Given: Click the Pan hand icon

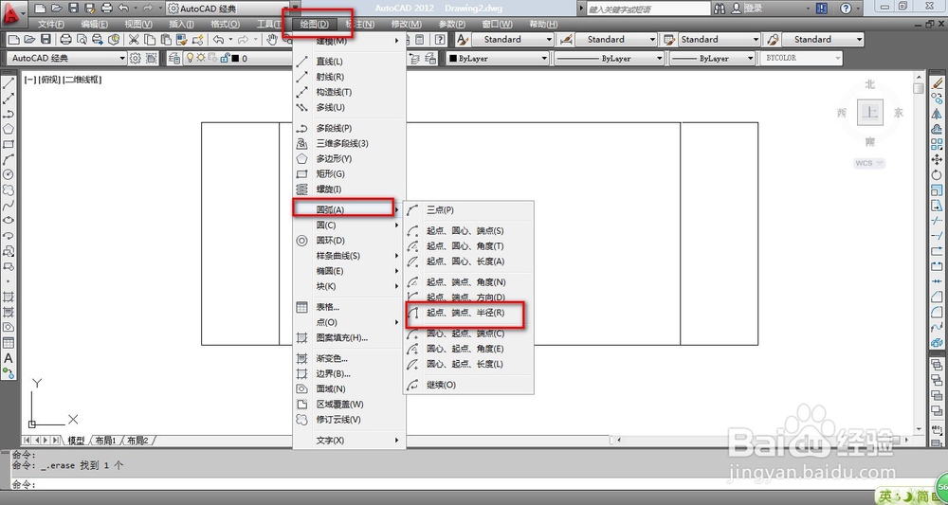Looking at the screenshot, I should 273,39.
